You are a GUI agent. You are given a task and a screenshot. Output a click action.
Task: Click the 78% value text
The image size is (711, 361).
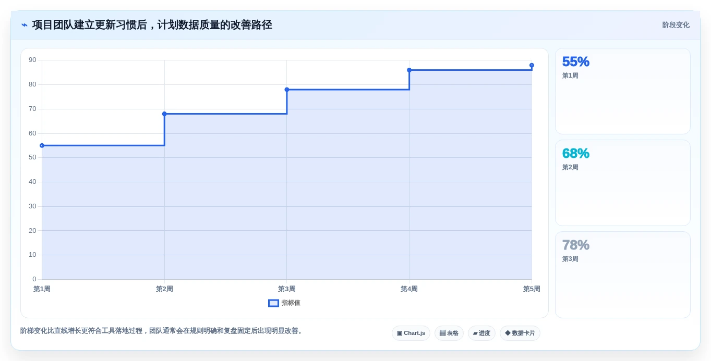click(x=575, y=245)
